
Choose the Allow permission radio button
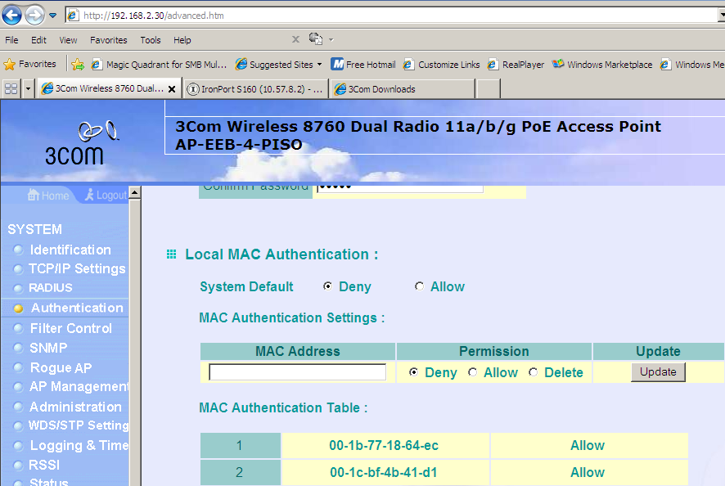pyautogui.click(x=473, y=372)
